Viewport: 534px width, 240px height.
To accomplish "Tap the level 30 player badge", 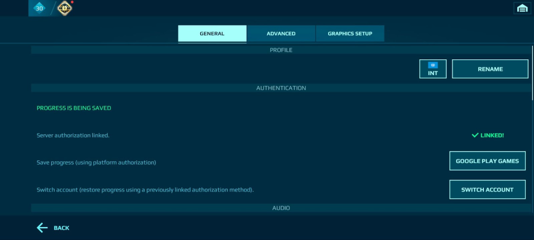I will point(40,8).
